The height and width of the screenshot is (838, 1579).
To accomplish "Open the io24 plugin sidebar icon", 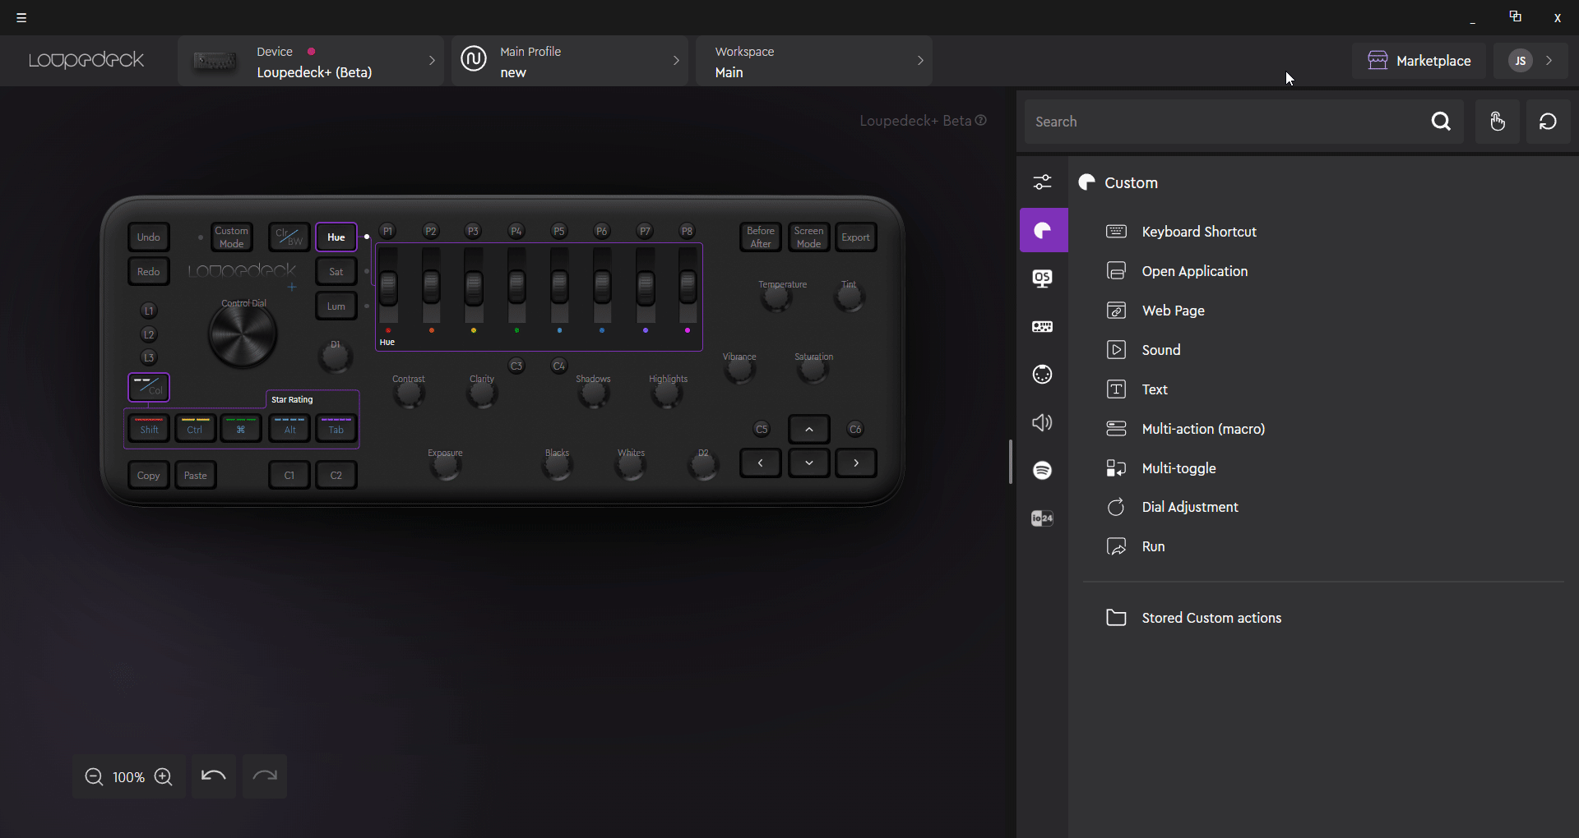I will click(x=1042, y=518).
